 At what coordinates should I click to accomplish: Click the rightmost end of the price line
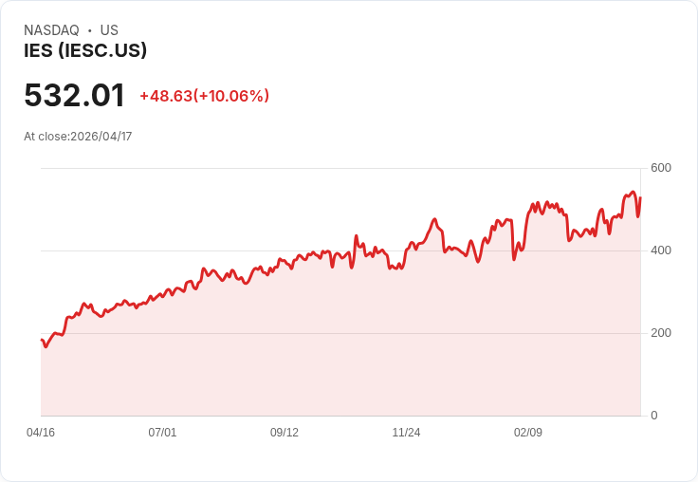coord(640,198)
